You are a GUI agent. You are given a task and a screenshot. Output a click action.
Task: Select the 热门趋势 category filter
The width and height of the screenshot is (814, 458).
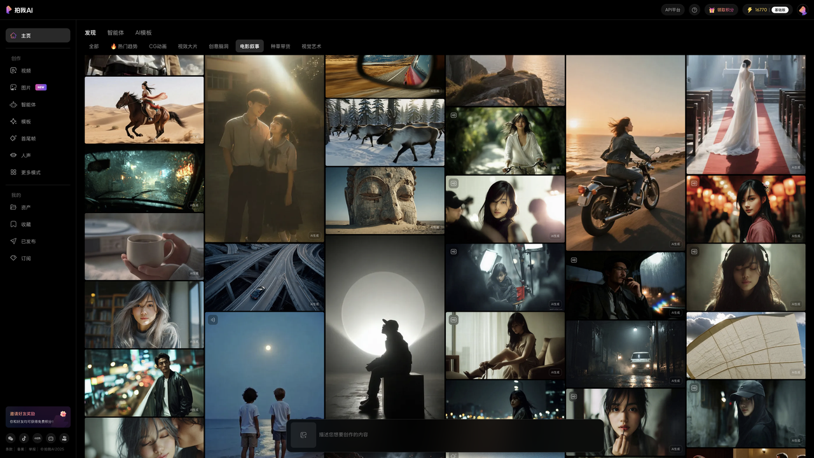pos(124,46)
